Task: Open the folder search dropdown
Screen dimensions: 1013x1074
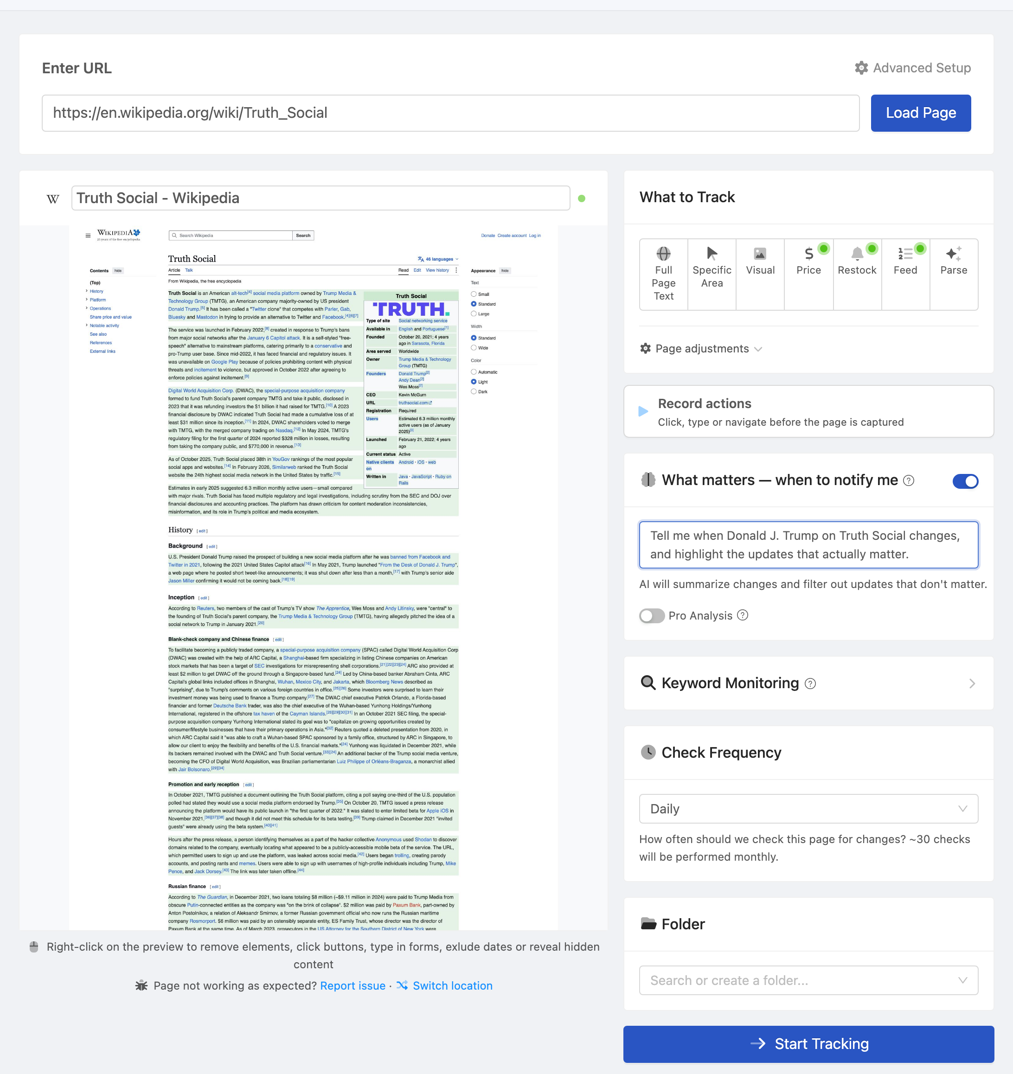Action: tap(808, 980)
